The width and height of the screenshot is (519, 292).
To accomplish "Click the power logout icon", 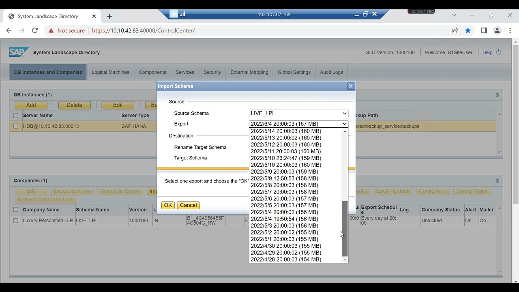I will [x=499, y=52].
